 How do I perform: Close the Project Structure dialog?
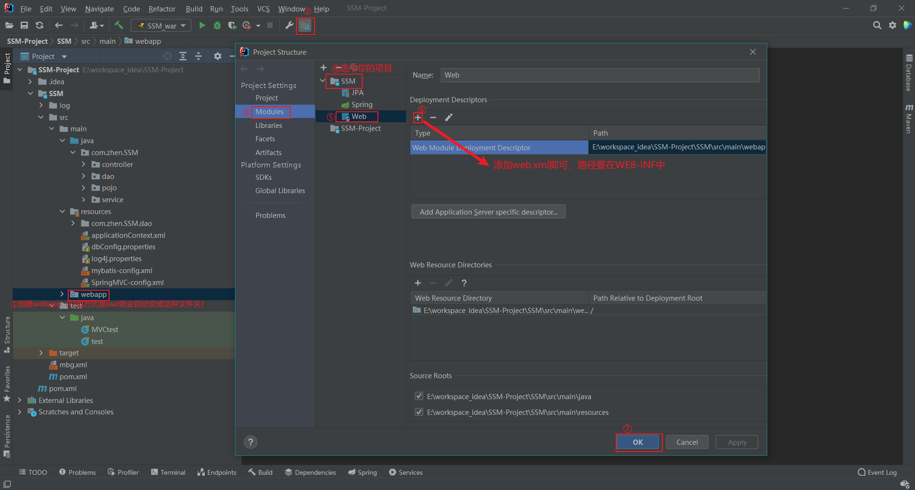click(753, 52)
